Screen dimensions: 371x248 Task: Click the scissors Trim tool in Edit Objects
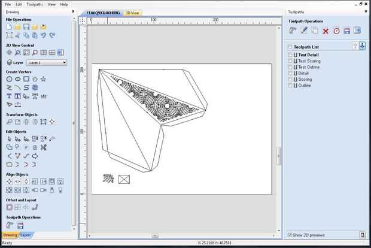click(x=43, y=147)
